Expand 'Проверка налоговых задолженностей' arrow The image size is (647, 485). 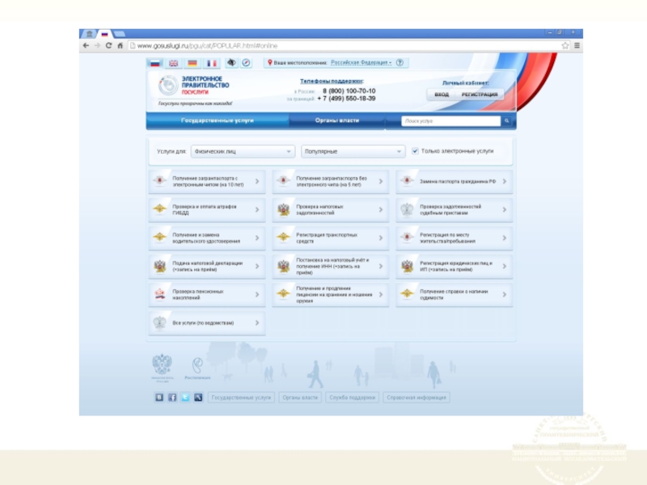[381, 209]
